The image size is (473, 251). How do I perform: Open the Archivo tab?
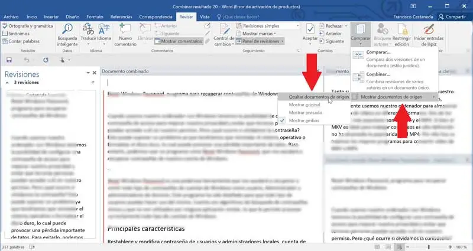[x=11, y=17]
